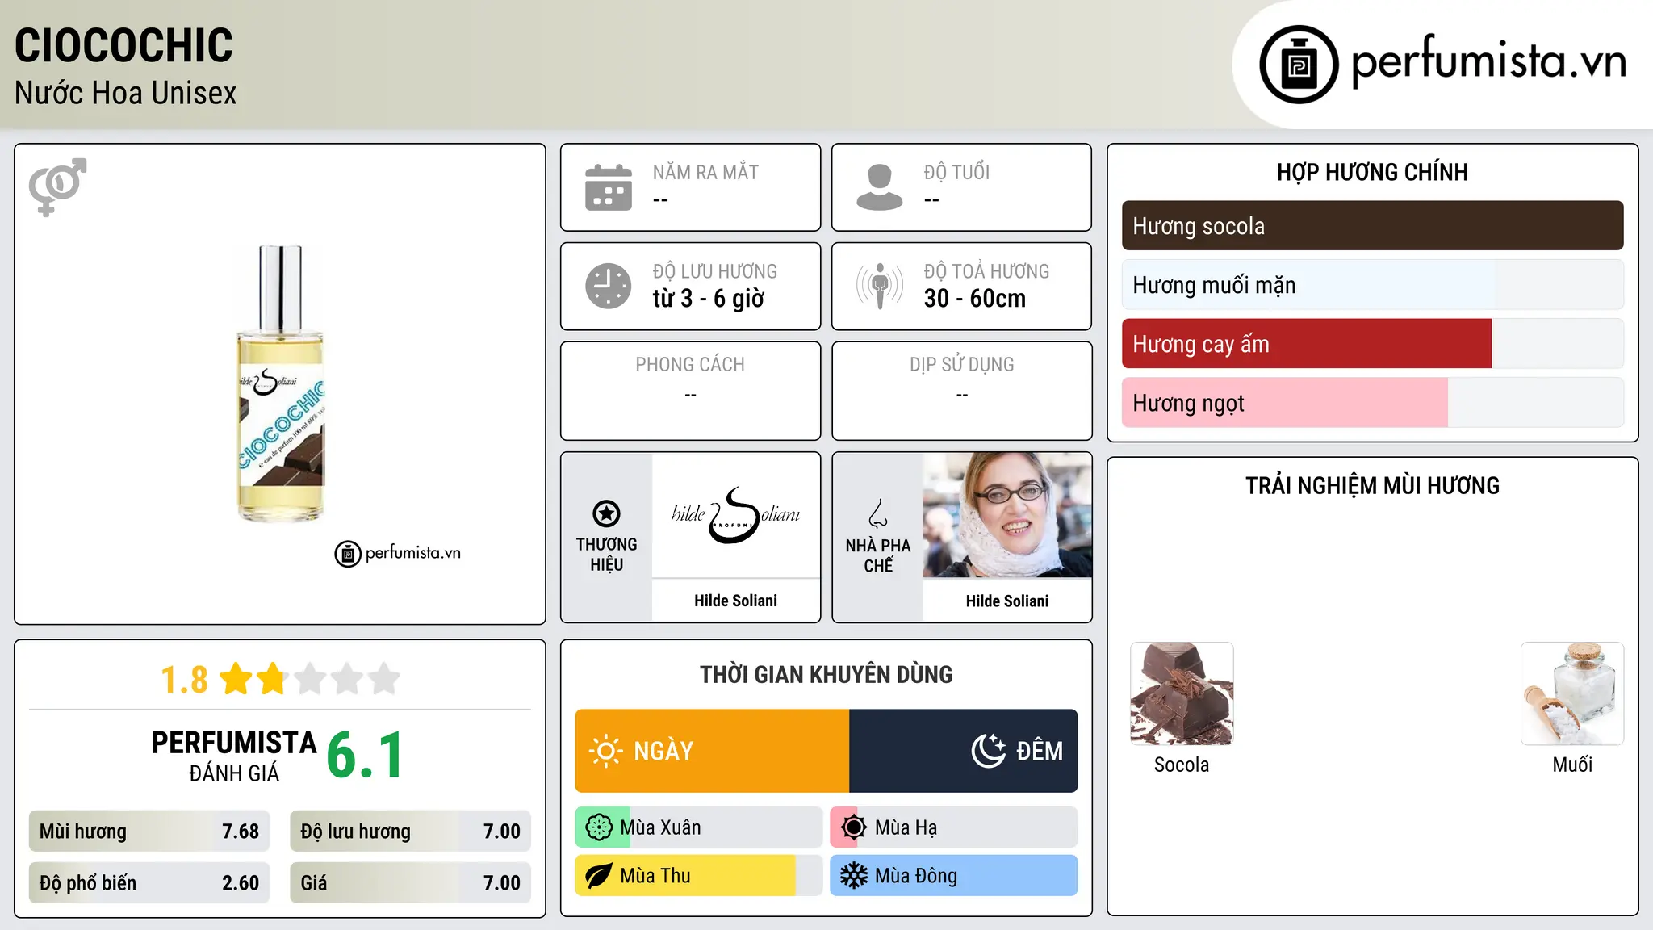Click the THỜI GIAN KHUYÊN DÙNG heading
This screenshot has height=930, width=1653.
(x=826, y=674)
